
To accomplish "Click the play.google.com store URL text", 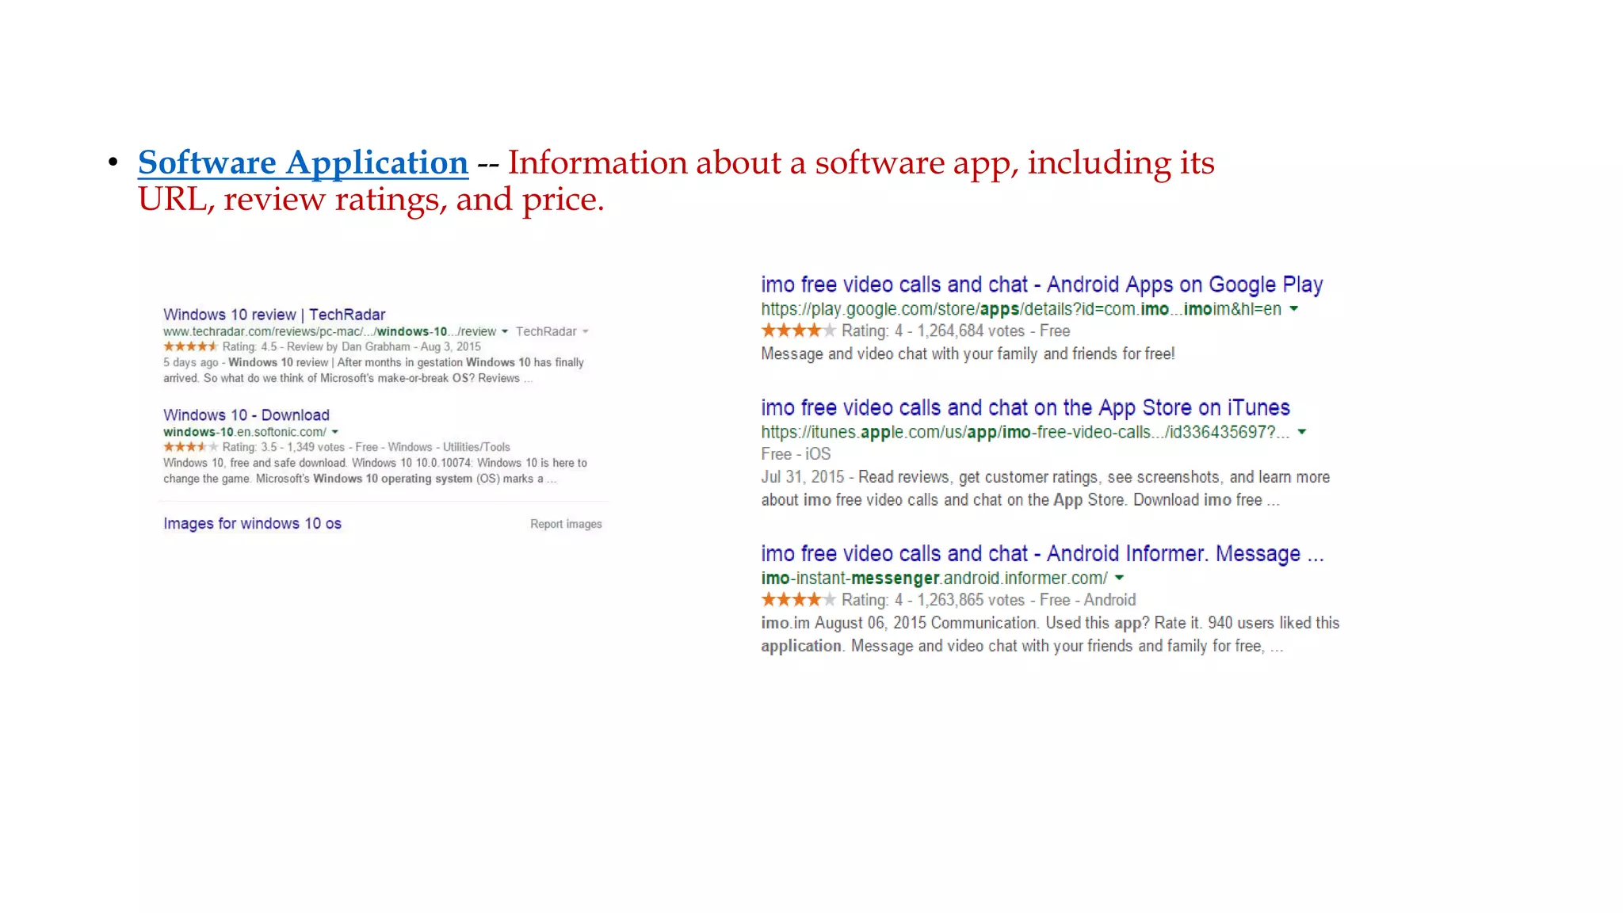I will [1021, 309].
